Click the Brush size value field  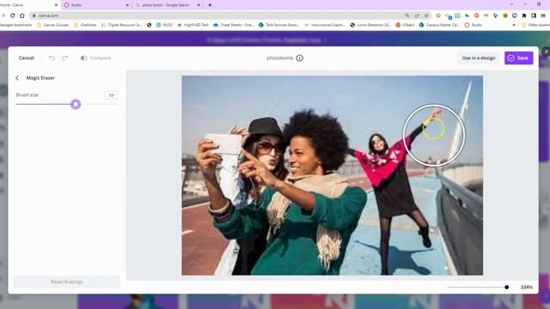point(111,95)
